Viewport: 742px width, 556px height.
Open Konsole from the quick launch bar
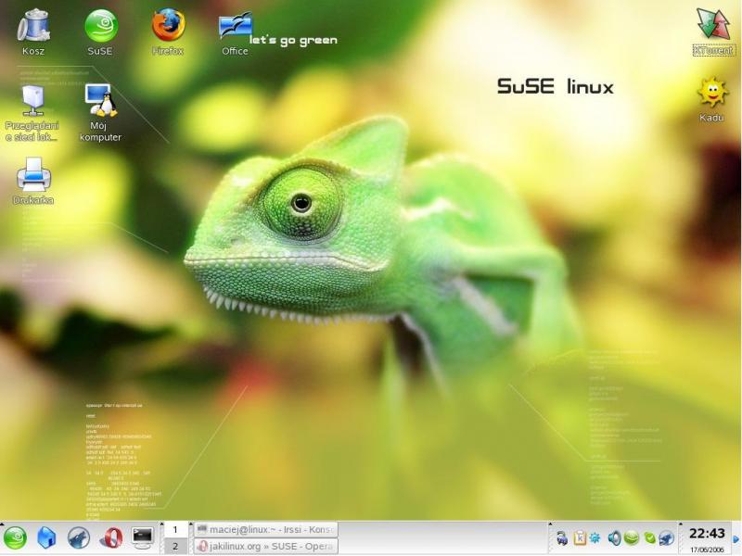coord(140,537)
